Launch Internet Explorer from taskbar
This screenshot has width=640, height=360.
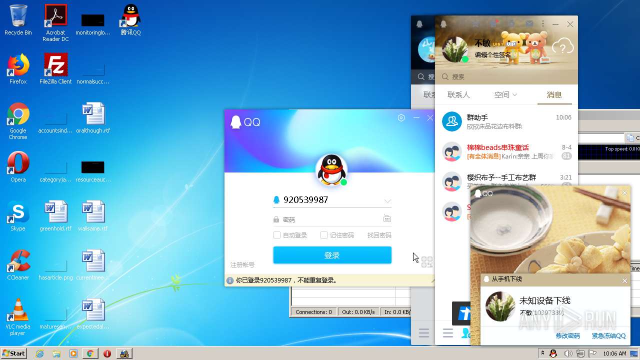(40, 353)
